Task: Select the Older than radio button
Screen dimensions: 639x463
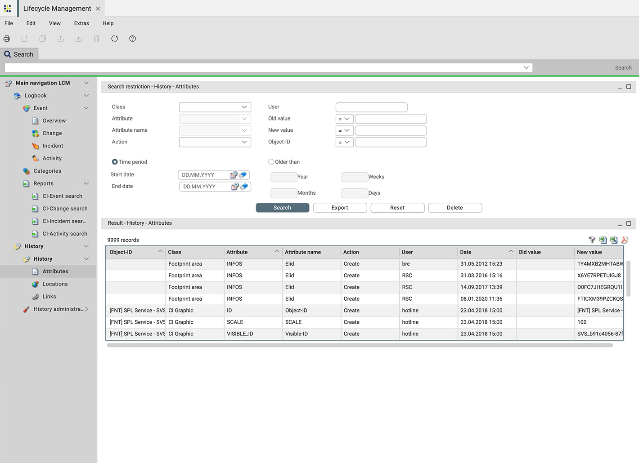Action: coord(271,162)
